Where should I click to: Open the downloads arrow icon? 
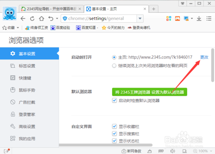point(199,18)
